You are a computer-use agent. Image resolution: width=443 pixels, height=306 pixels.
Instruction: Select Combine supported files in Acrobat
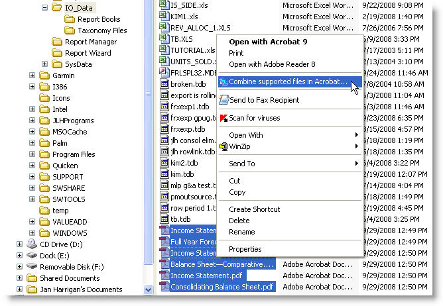pos(290,82)
